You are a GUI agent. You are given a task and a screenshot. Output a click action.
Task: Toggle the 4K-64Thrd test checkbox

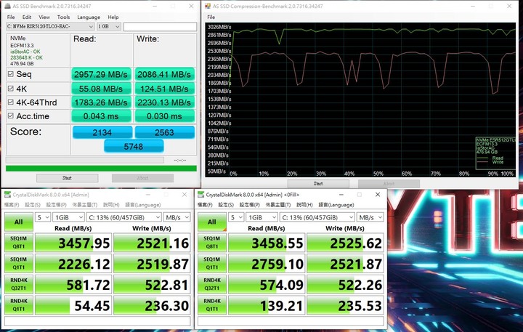(11, 102)
